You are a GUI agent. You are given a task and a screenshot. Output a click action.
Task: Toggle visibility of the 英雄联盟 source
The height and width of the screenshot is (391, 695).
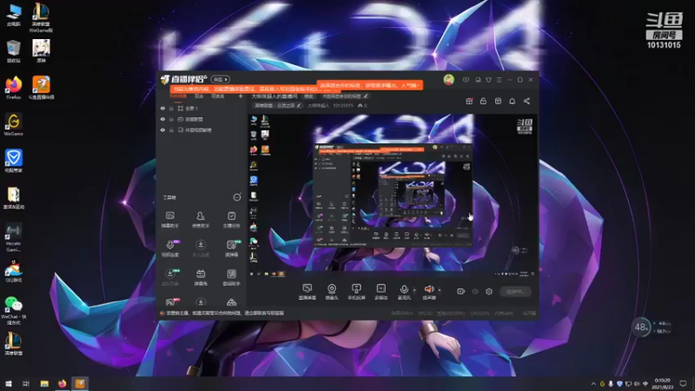coord(162,119)
